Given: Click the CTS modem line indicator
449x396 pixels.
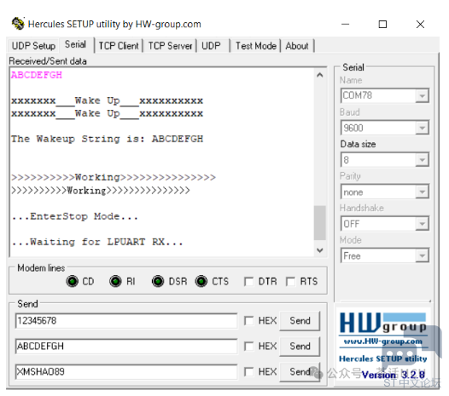Looking at the screenshot, I should 201,281.
